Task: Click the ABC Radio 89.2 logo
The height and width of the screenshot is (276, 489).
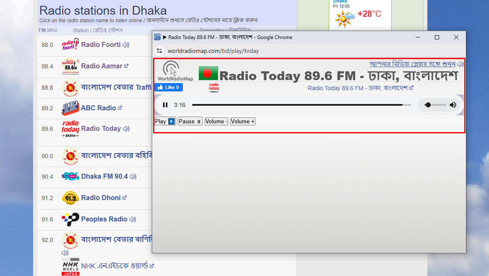Action: pos(70,108)
